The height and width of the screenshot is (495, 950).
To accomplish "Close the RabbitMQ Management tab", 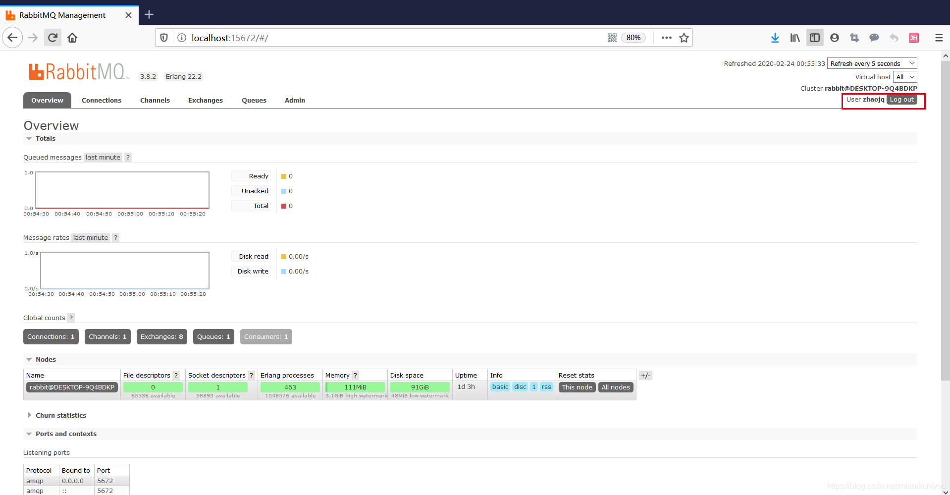I will [128, 15].
